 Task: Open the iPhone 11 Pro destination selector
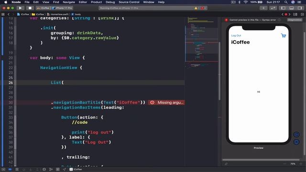62,8
